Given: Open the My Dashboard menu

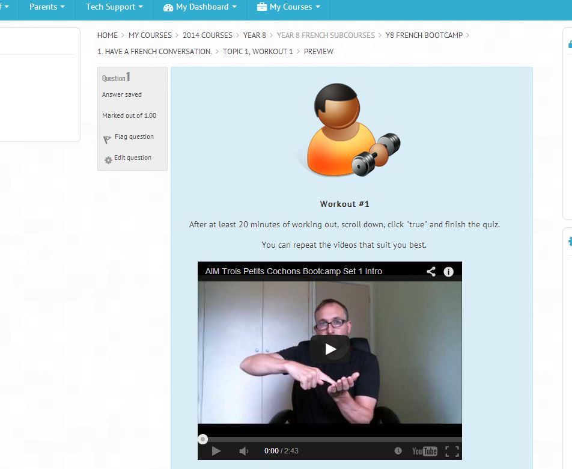Looking at the screenshot, I should point(200,7).
